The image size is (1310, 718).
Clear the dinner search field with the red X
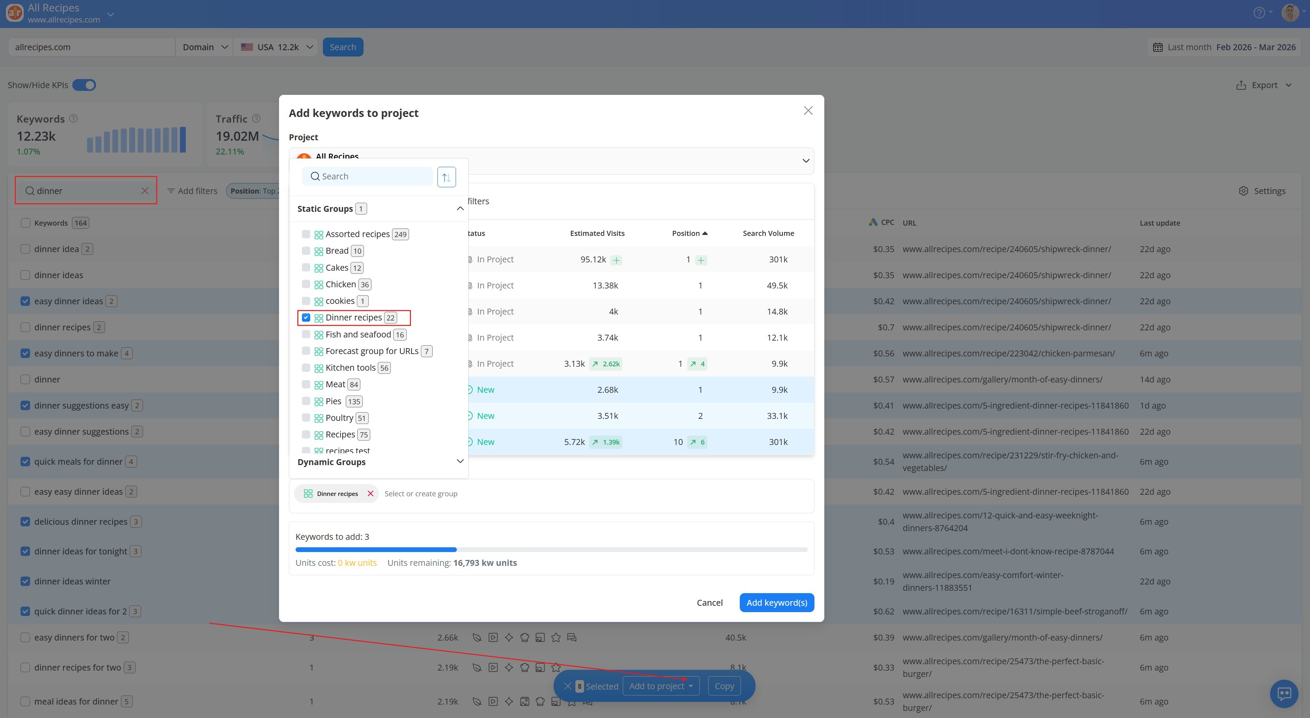pos(145,191)
